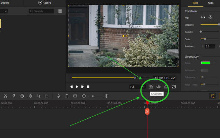Play the video preview
220x138 pixels.
[x=77, y=87]
